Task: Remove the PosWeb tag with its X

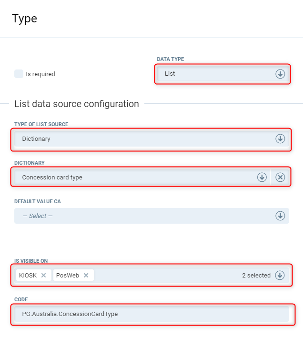Action: pyautogui.click(x=86, y=275)
